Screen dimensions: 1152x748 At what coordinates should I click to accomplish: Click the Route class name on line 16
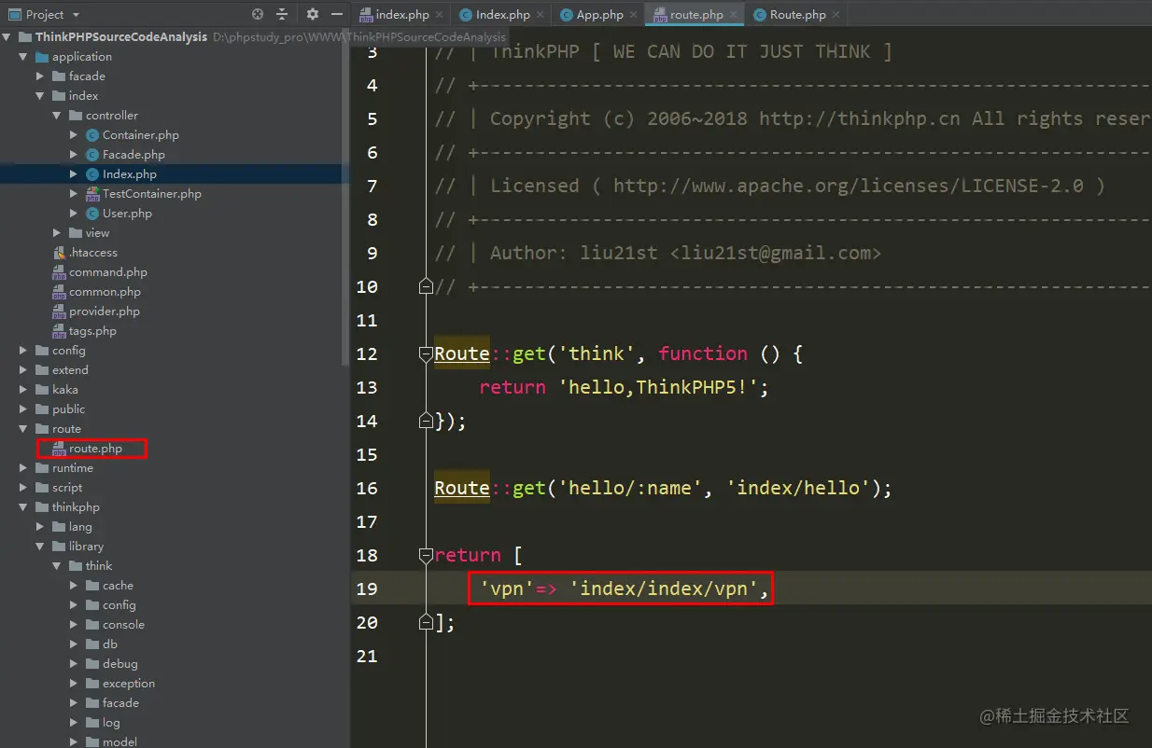(x=462, y=488)
